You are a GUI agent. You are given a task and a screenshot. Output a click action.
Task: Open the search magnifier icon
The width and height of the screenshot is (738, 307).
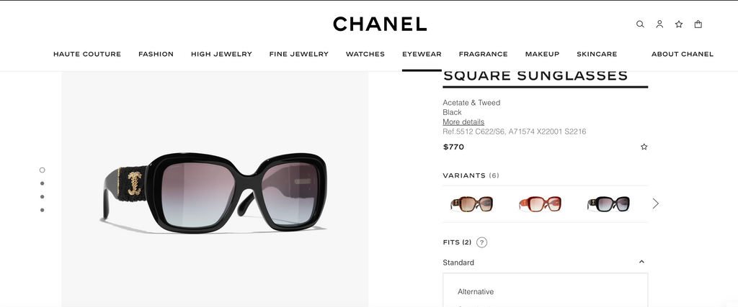(x=640, y=24)
